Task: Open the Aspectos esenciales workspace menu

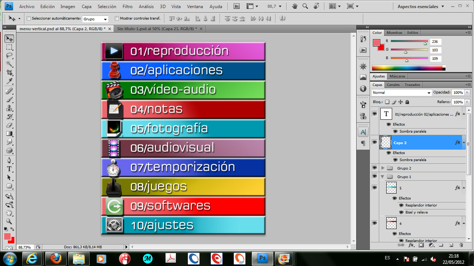Action: 420,6
